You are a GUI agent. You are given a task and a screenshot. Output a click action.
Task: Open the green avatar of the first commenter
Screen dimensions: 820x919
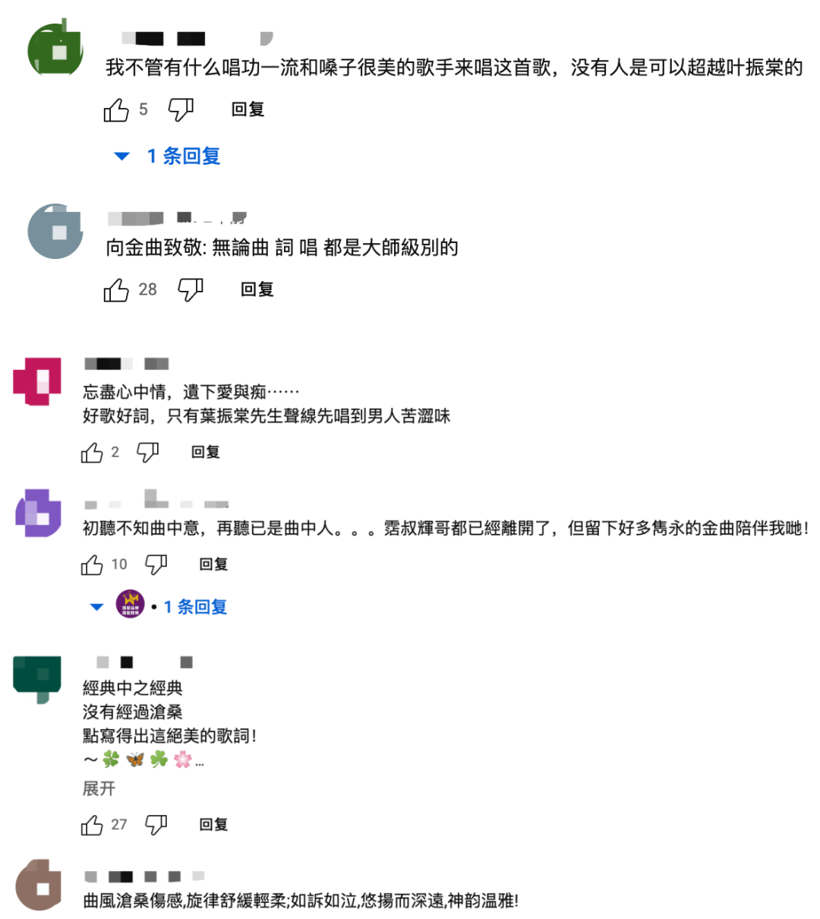(56, 49)
